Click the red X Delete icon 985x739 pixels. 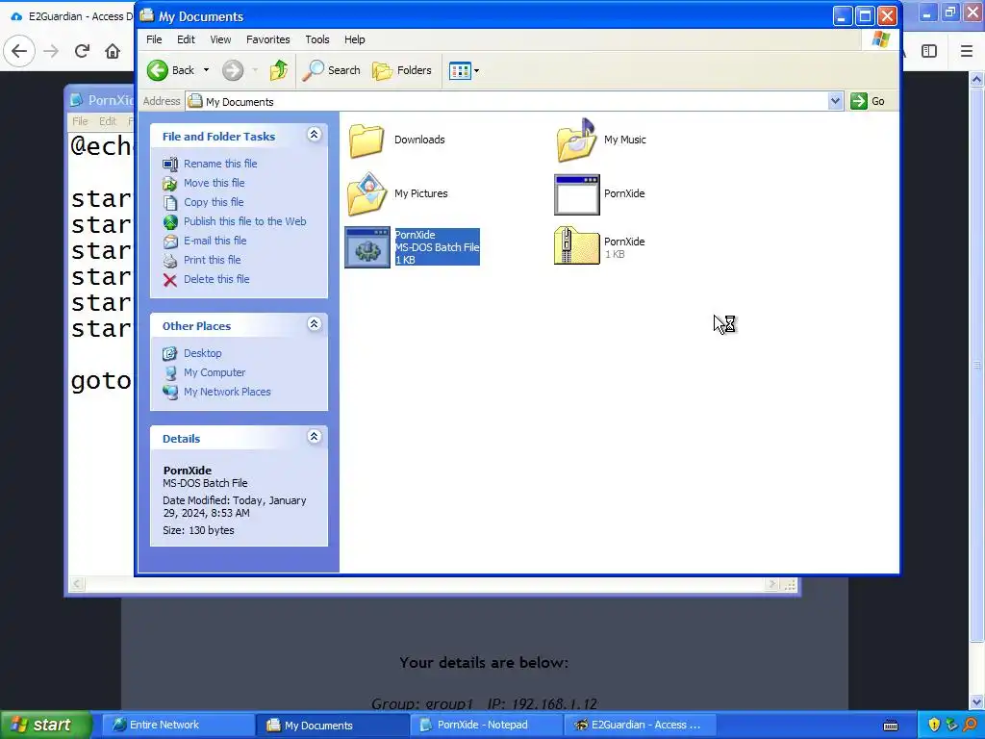click(x=170, y=280)
